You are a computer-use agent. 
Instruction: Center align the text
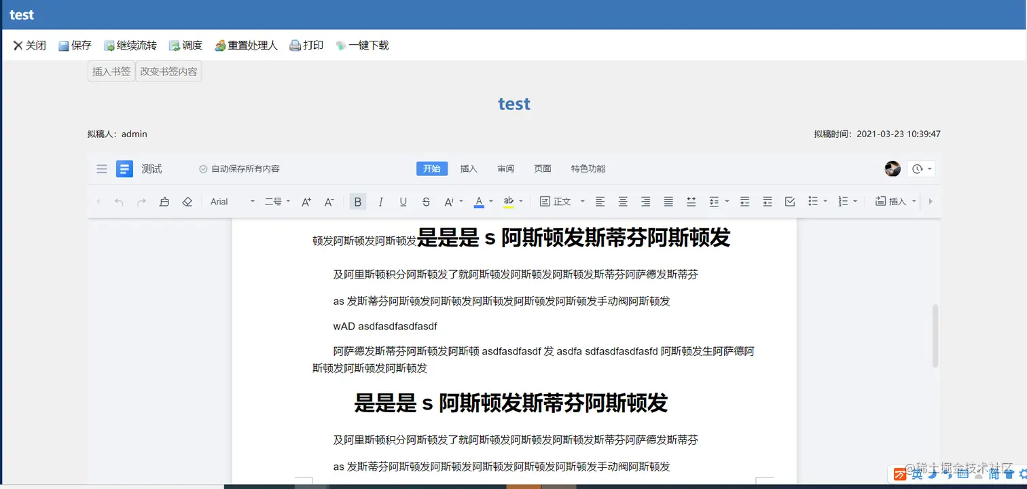pos(623,202)
